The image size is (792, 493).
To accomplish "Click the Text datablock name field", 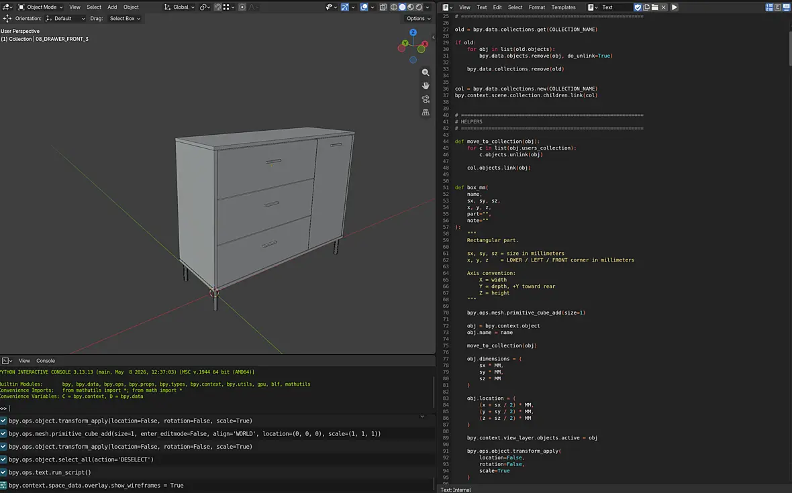I will click(616, 7).
